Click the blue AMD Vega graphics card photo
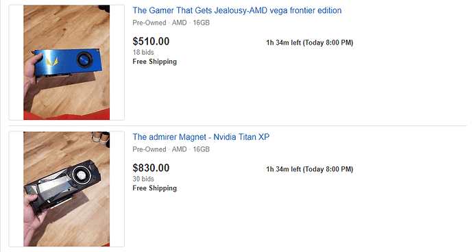This screenshot has height=252, width=473. tap(66, 62)
